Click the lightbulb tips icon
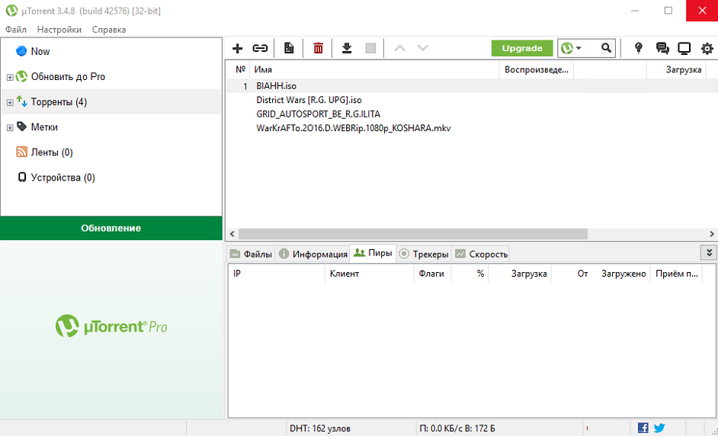The image size is (718, 436). tap(638, 48)
